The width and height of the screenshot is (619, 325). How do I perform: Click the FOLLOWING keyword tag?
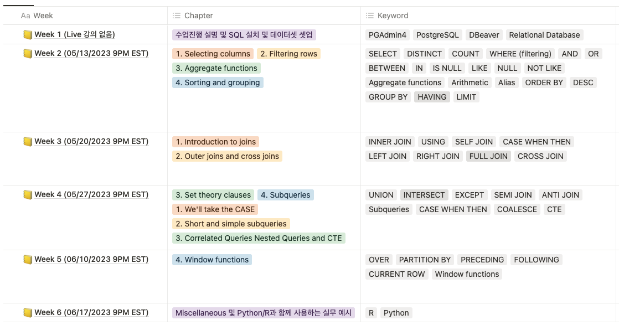(537, 260)
